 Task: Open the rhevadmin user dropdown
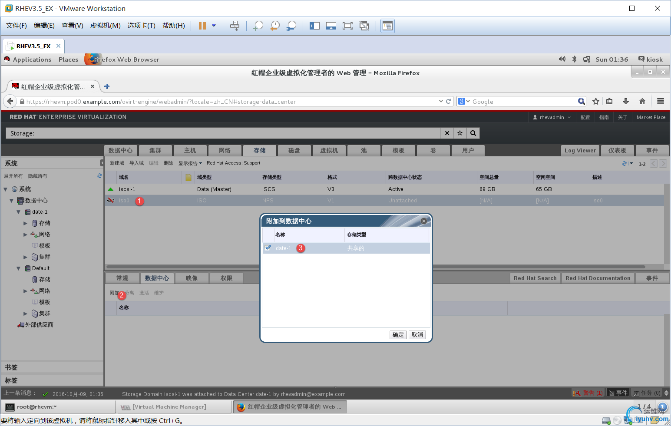coord(552,117)
